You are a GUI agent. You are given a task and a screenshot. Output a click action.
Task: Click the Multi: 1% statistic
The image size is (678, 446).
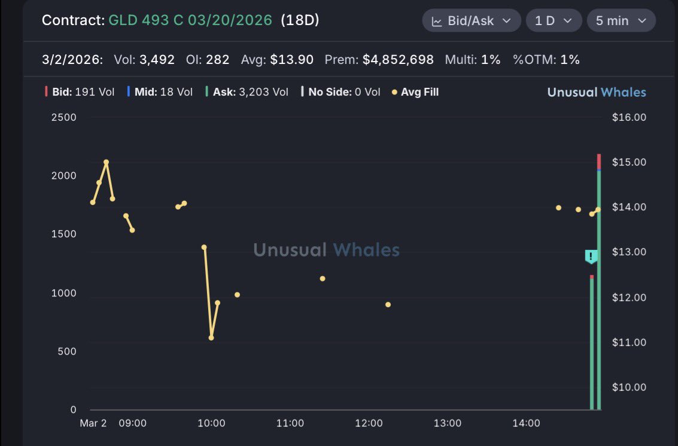(473, 60)
